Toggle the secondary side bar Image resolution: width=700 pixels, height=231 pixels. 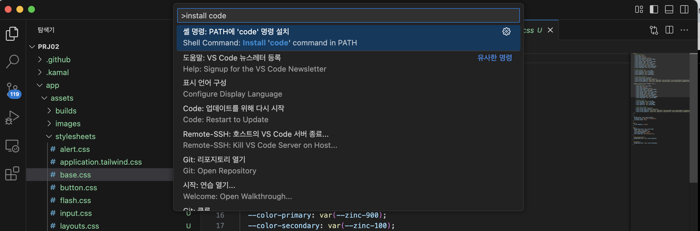(x=684, y=9)
